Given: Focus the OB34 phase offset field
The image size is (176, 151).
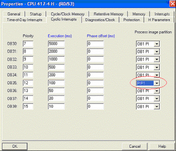Looking at the screenshot, I should 95,75.
